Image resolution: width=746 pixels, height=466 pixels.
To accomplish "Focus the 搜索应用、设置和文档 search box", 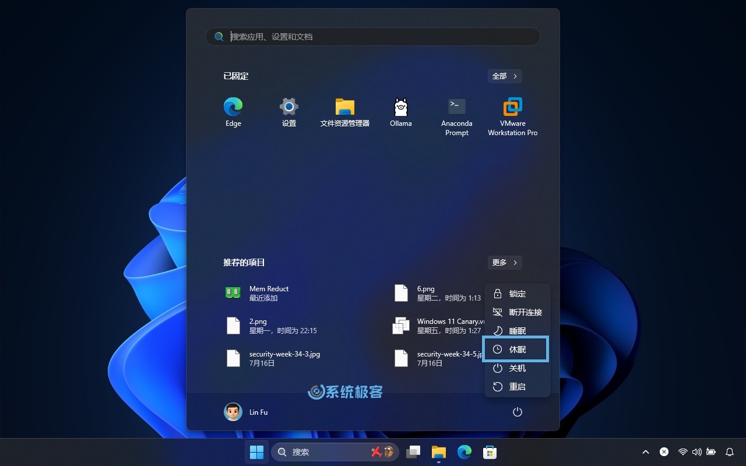I will click(x=373, y=37).
